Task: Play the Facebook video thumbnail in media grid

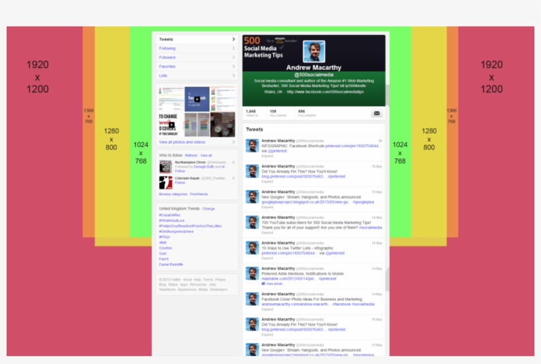Action: coord(197,99)
